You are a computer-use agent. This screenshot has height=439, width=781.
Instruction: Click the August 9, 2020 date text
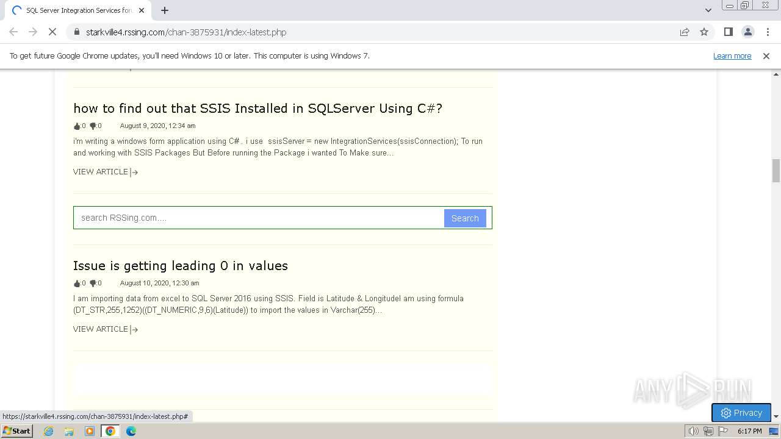157,126
